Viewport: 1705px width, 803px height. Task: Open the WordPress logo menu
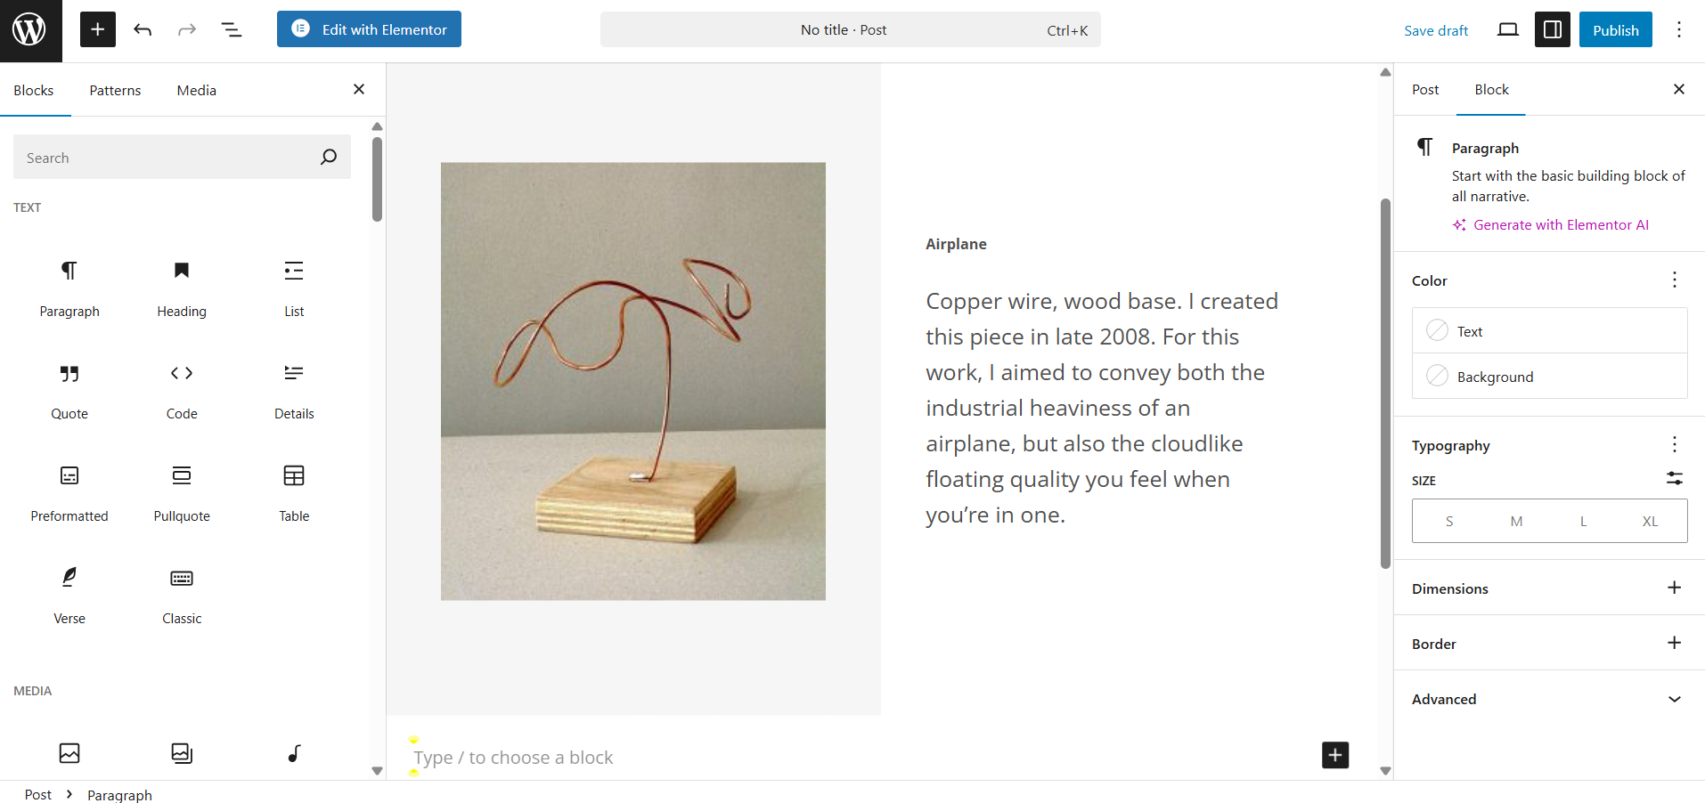click(x=30, y=30)
